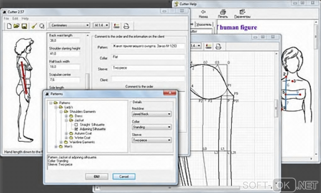Click the printer icon in the background pattern window

pos(218,47)
